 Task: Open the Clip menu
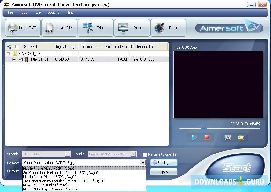coord(38,12)
